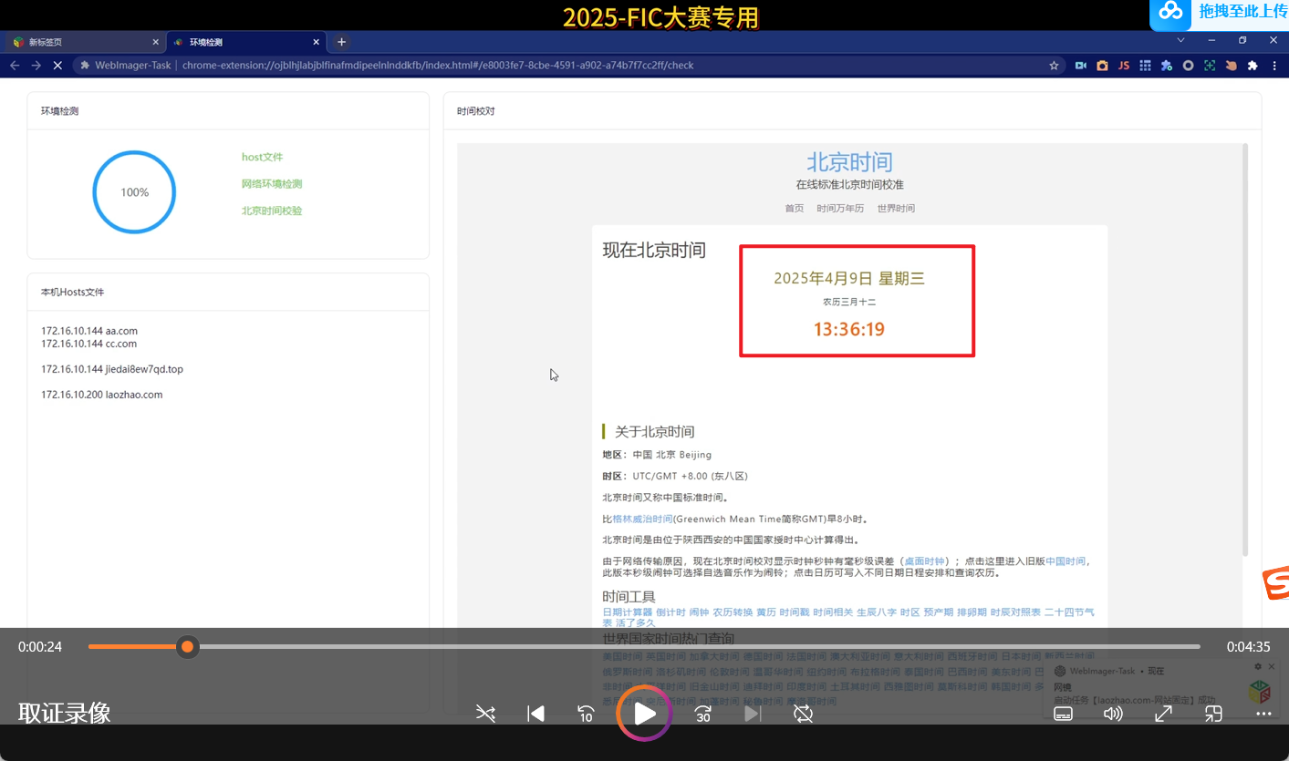Open the volume control in the player
The image size is (1289, 761).
coord(1113,714)
